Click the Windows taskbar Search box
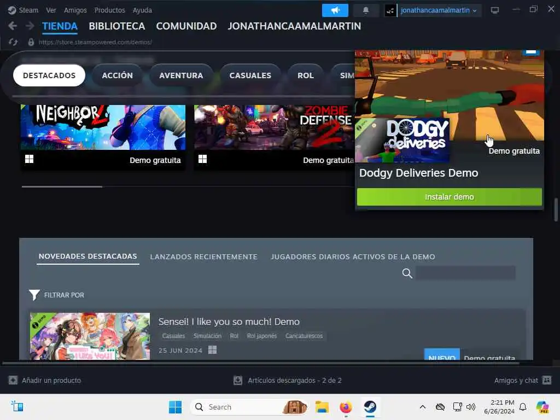This screenshot has width=560, height=420. point(250,407)
